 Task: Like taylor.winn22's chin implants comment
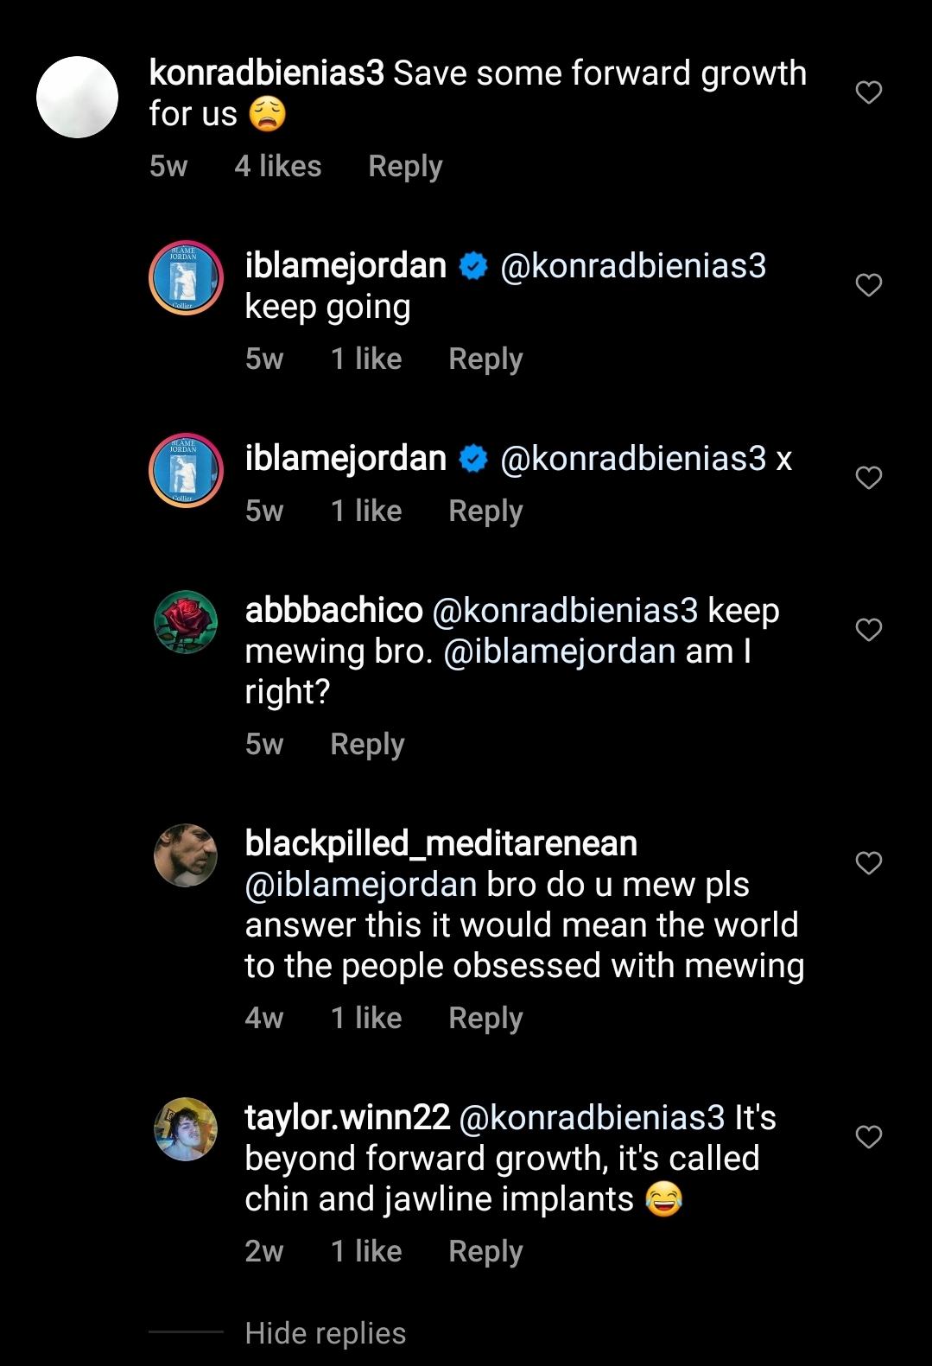pyautogui.click(x=868, y=1137)
